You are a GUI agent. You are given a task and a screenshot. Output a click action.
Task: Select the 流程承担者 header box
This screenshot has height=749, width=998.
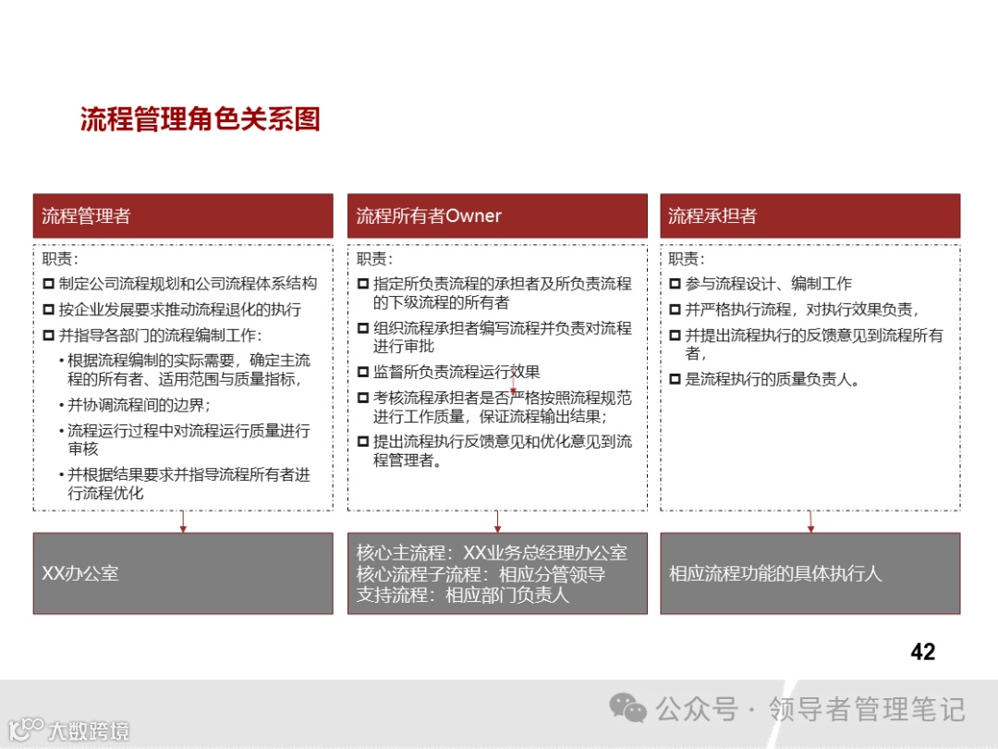click(810, 215)
